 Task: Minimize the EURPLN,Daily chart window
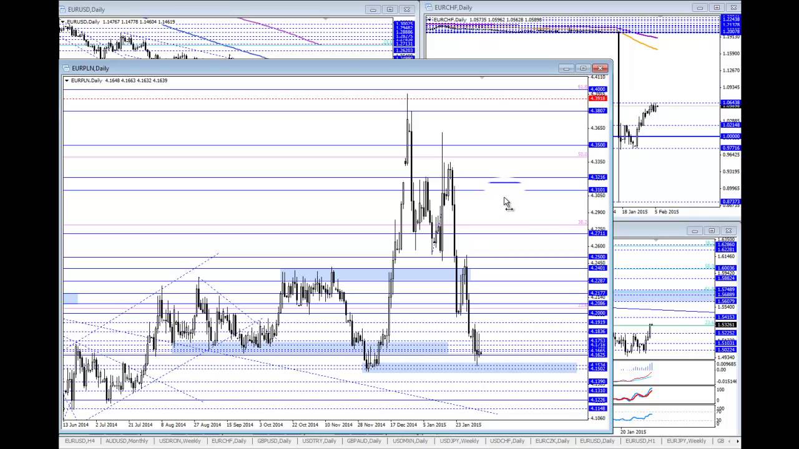[x=566, y=68]
